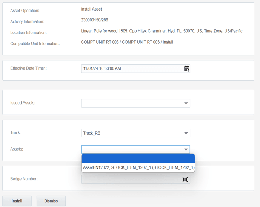Screen dimensions: 260x207
Task: Select the blank highlighted Assets option
Action: pos(138,158)
